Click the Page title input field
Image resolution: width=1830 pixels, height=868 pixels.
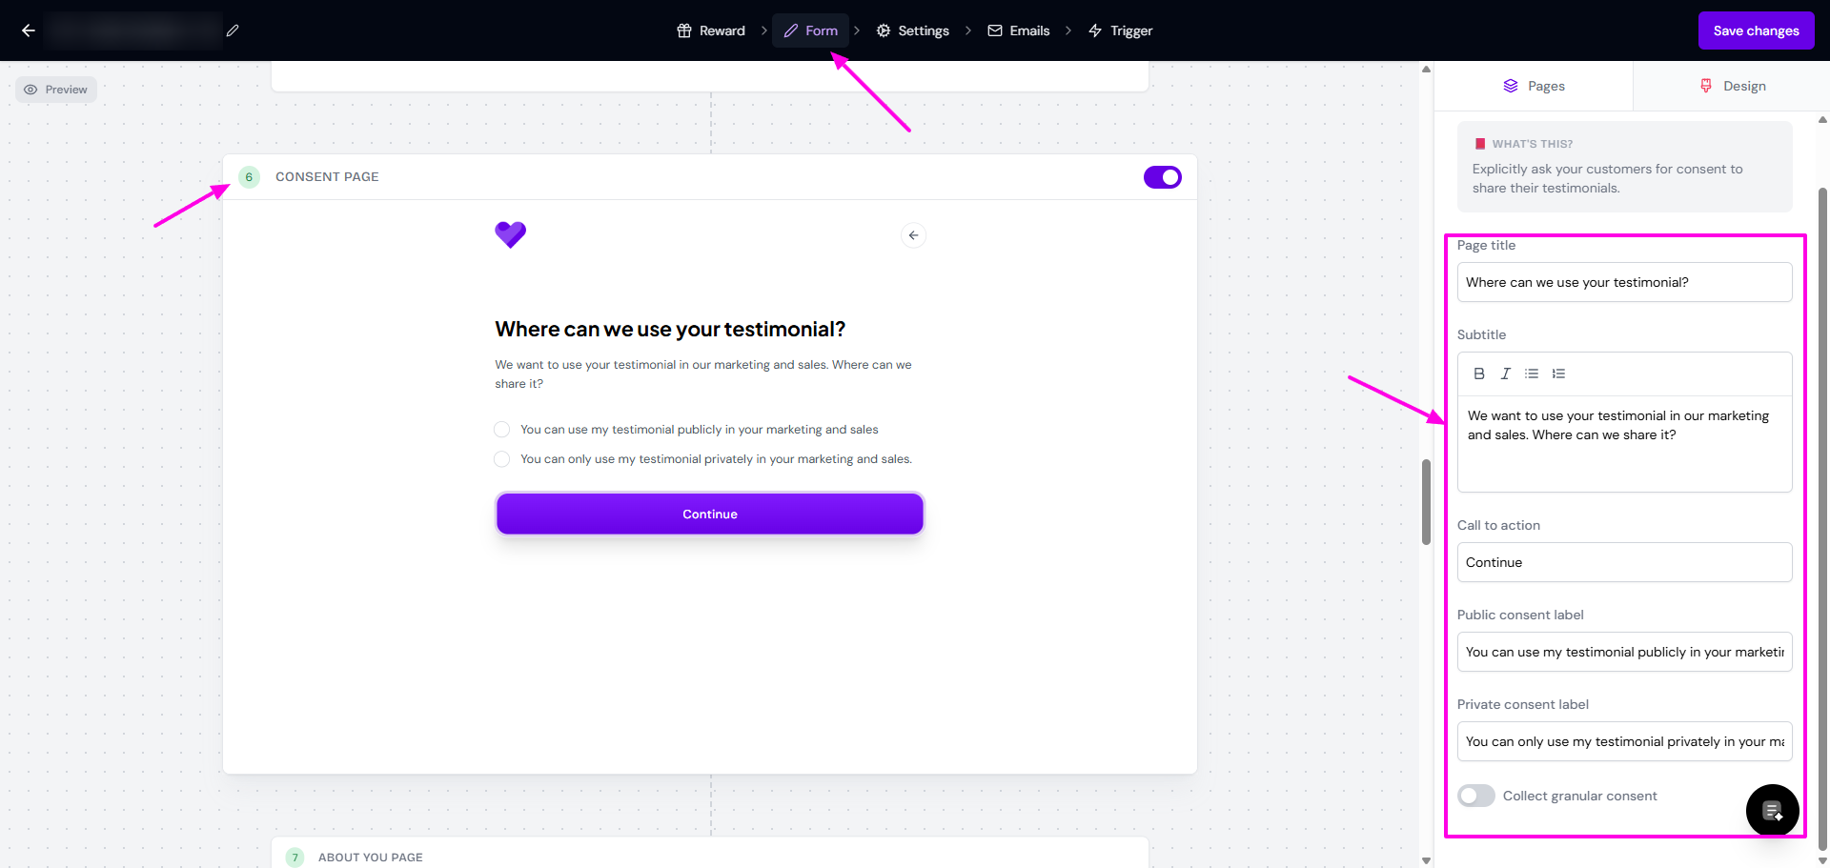[1624, 282]
